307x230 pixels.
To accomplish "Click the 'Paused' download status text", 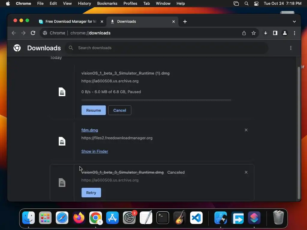I will click(134, 92).
